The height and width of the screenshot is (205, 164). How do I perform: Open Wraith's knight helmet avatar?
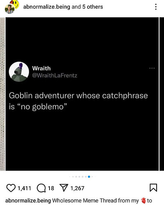pyautogui.click(x=19, y=72)
